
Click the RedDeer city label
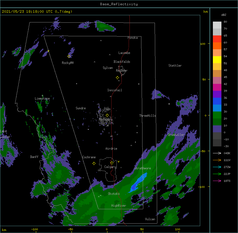pyautogui.click(x=122, y=71)
